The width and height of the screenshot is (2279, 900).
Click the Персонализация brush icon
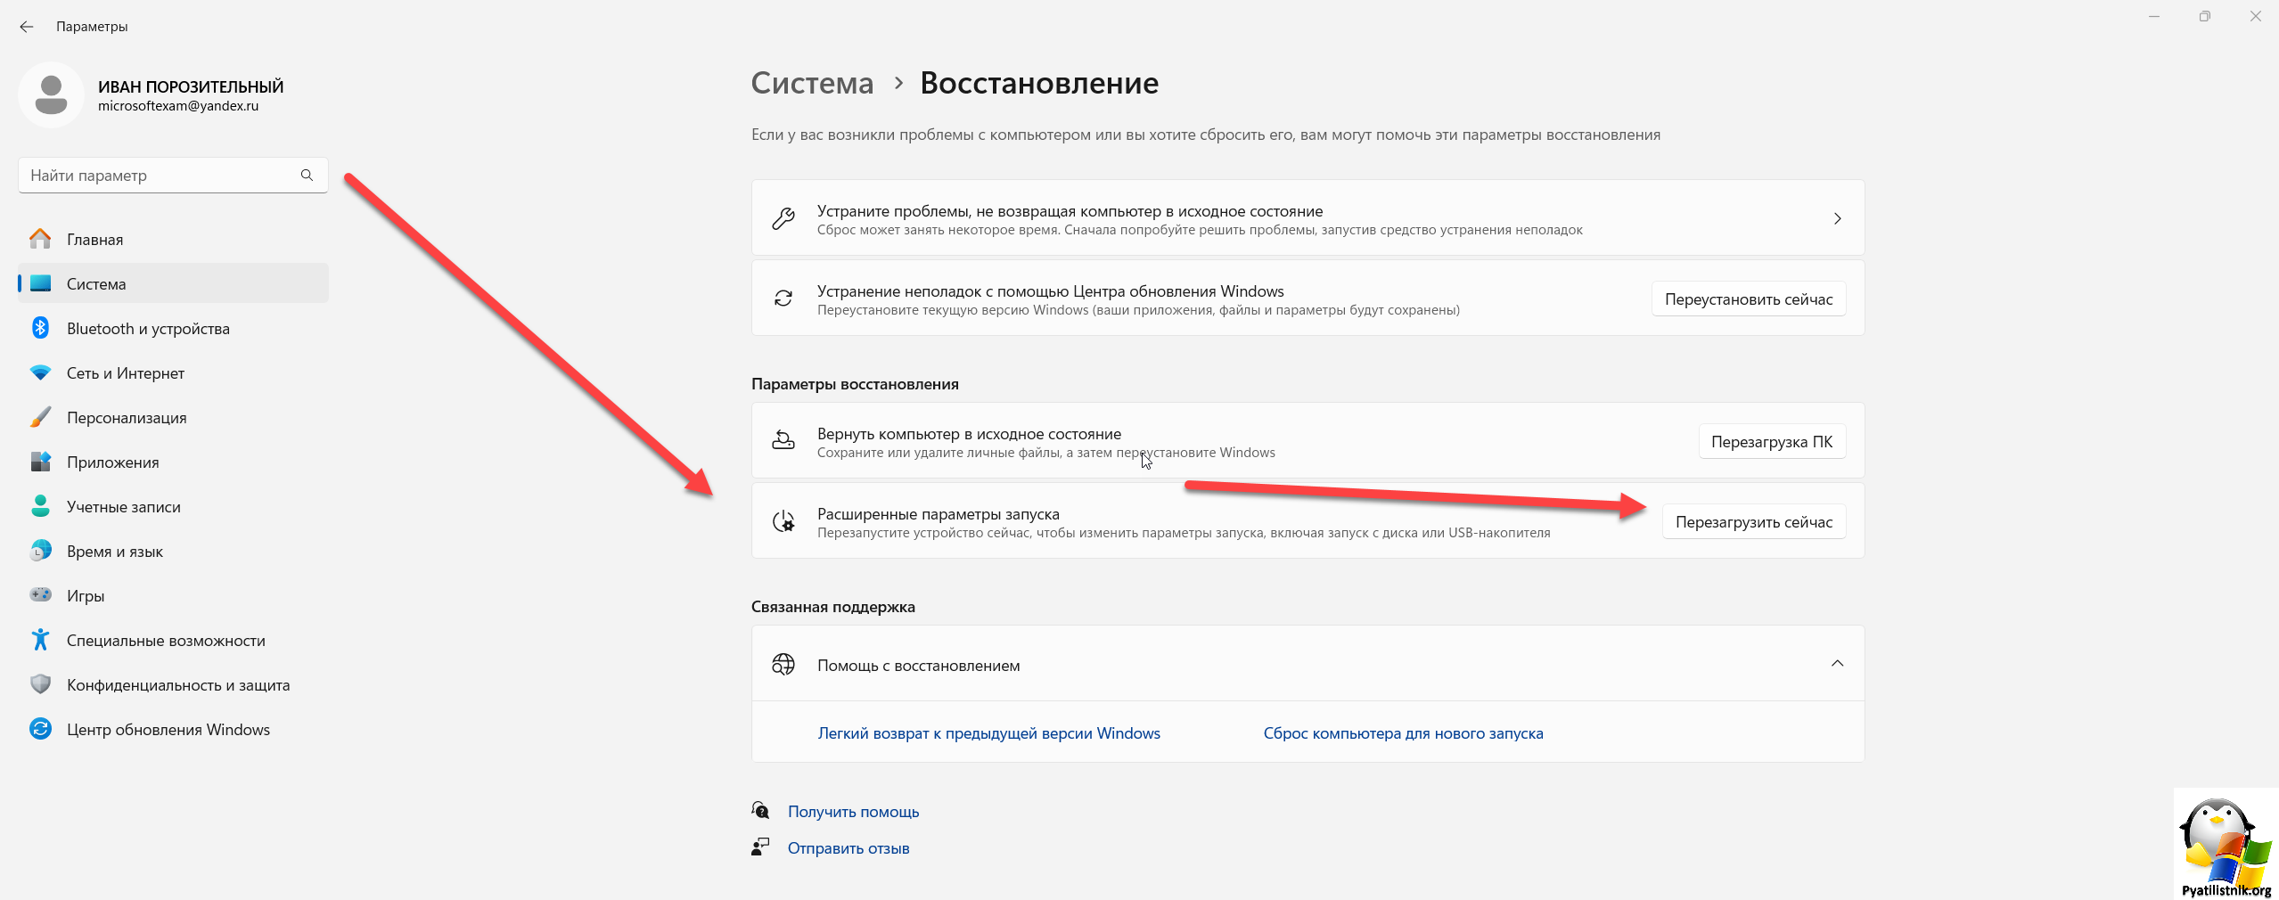click(x=40, y=417)
